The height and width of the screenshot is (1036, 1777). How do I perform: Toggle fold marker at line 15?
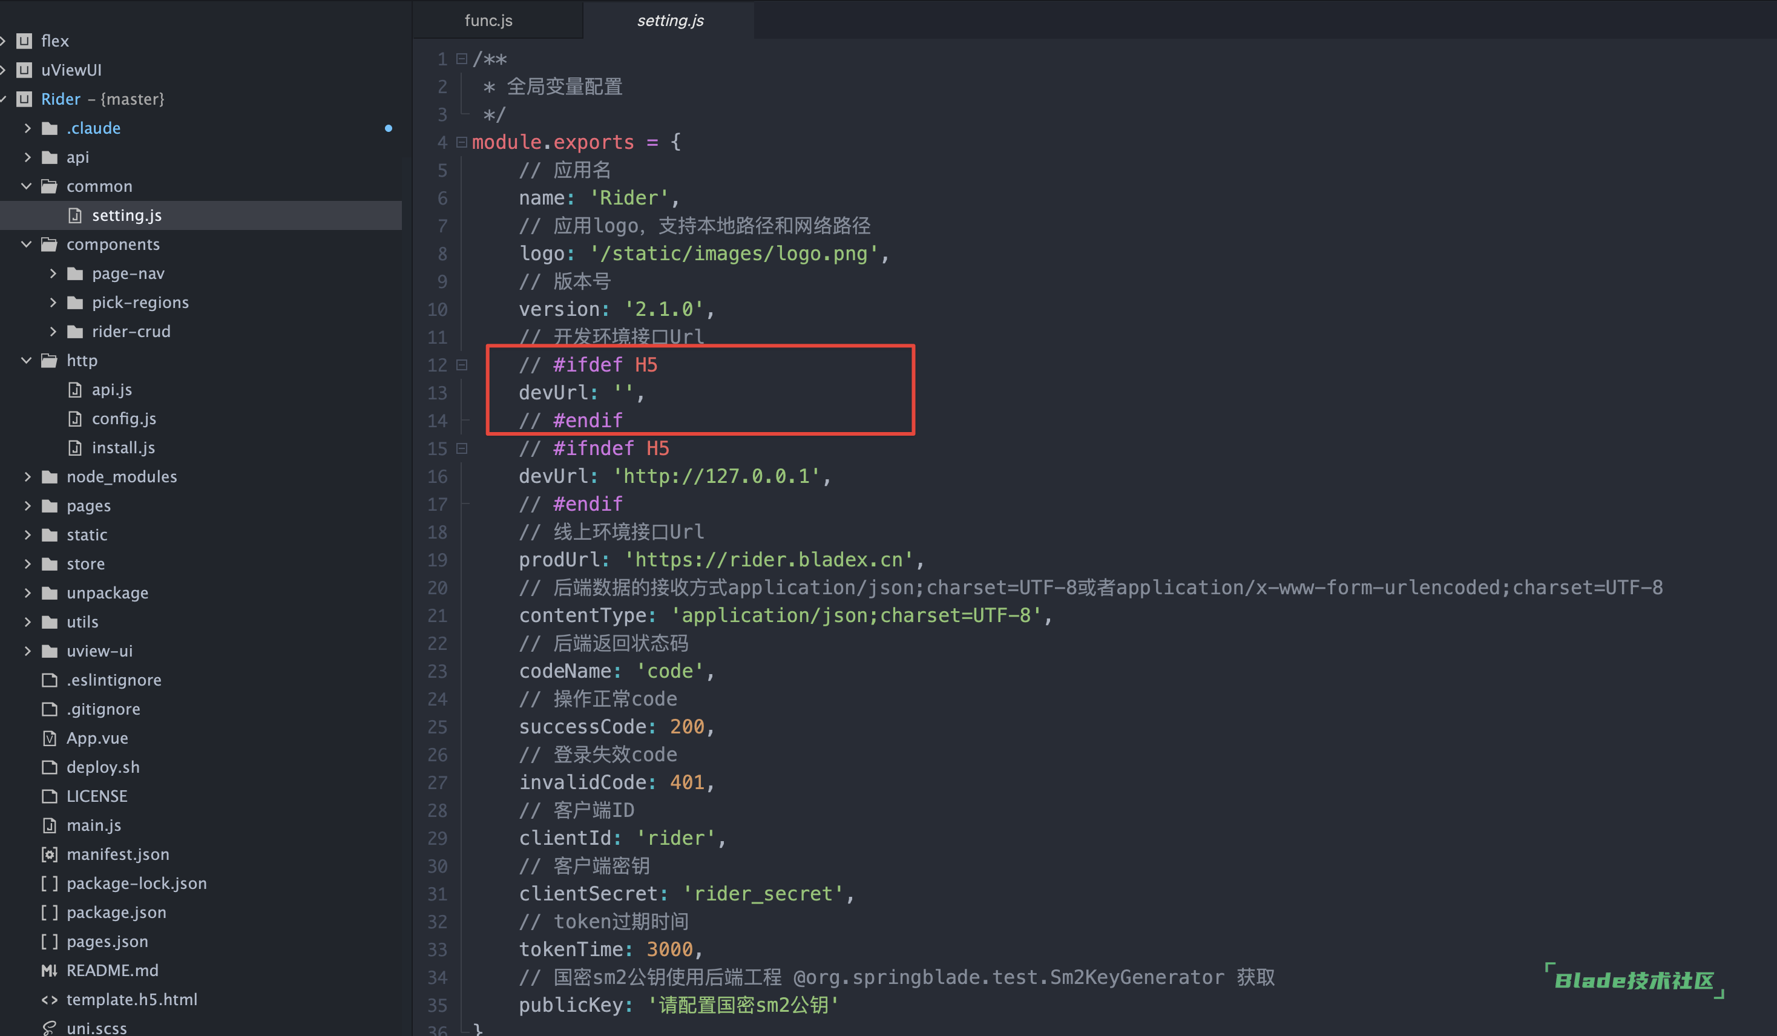pyautogui.click(x=462, y=448)
